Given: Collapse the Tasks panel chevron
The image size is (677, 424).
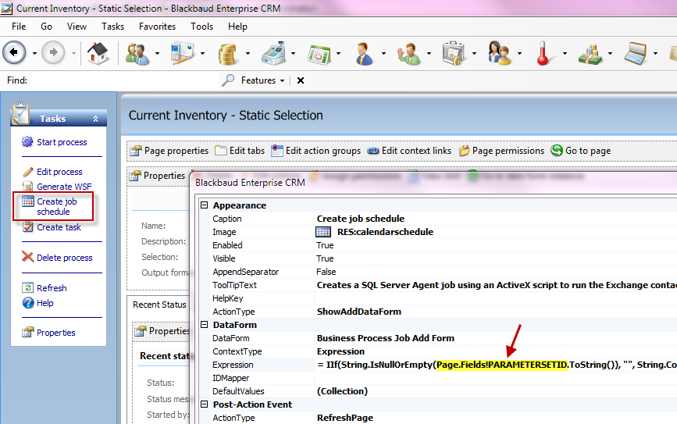Looking at the screenshot, I should 95,119.
